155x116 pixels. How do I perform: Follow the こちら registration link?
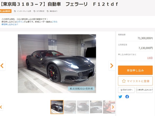click(x=55, y=22)
